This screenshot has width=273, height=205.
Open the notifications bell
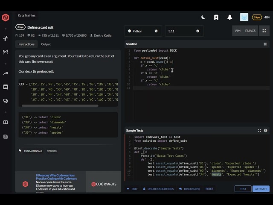coord(229,17)
